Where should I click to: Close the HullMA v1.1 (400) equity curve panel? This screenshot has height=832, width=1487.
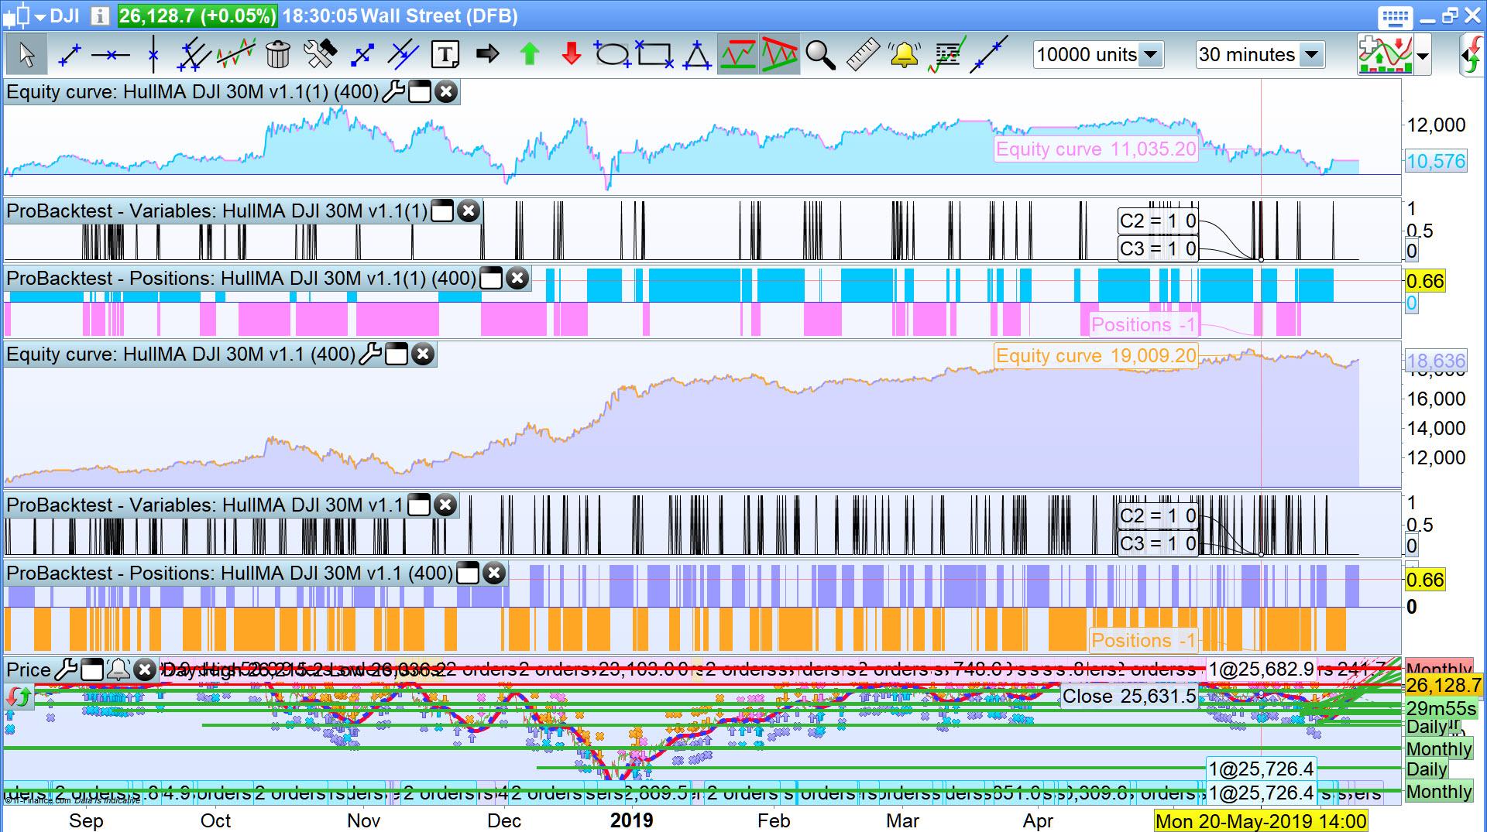pos(423,354)
